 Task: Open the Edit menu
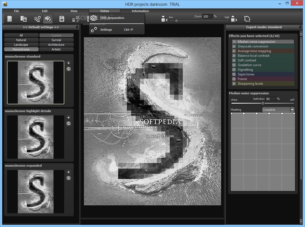(x=45, y=11)
